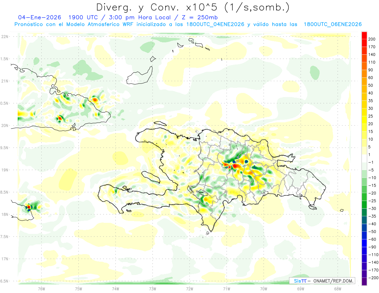Click the '68W' longitude label
379x293 pixels.
[x=338, y=289]
